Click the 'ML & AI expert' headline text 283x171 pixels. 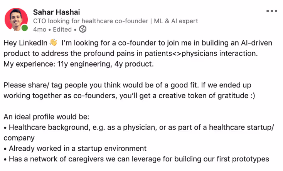176,21
